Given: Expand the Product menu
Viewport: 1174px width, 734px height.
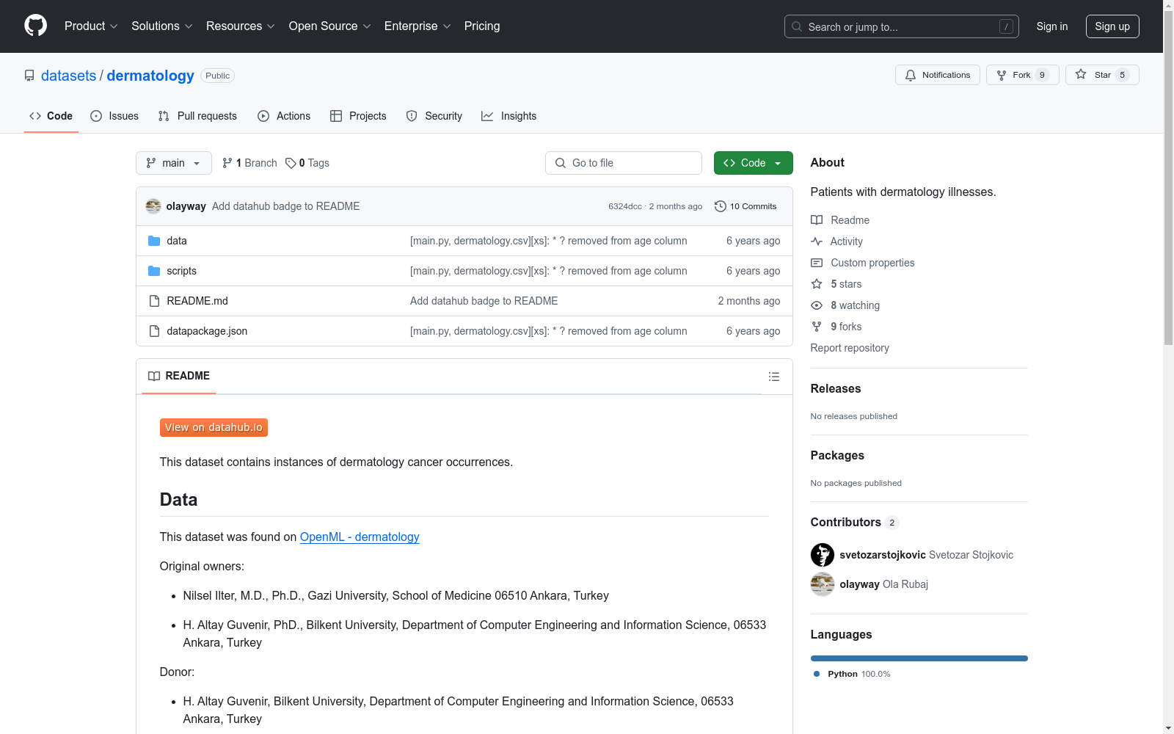Looking at the screenshot, I should point(91,26).
